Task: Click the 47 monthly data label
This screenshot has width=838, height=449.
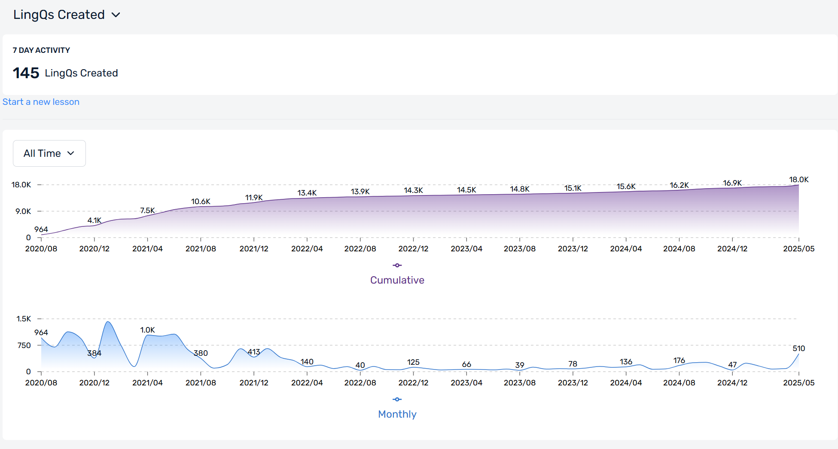Action: (732, 365)
